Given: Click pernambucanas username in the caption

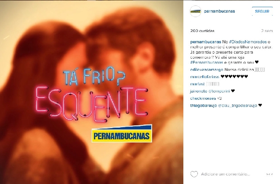Looking at the screenshot, I should [x=206, y=42].
